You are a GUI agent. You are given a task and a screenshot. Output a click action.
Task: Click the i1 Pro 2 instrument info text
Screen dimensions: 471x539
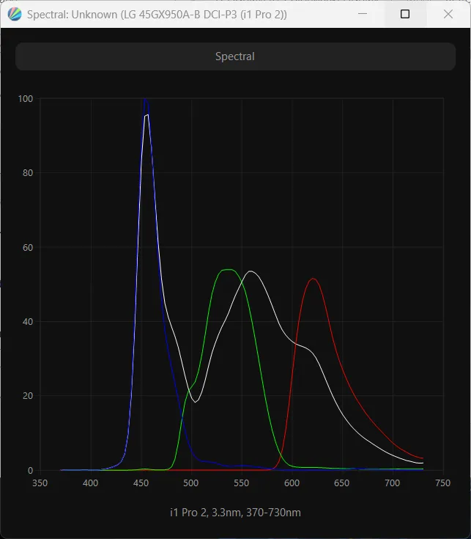click(235, 513)
